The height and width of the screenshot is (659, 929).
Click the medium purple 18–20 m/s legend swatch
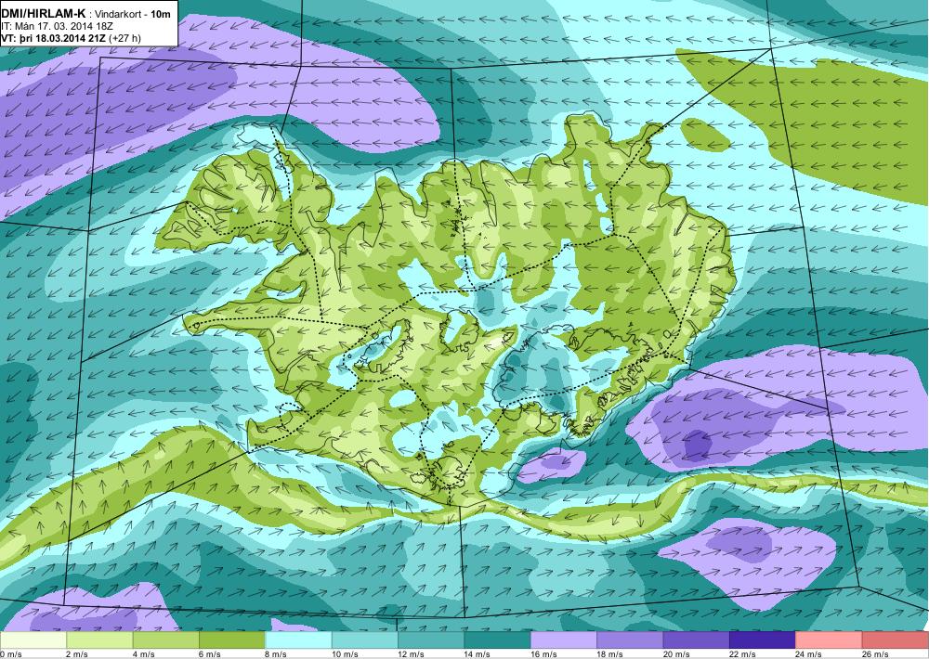(631, 640)
